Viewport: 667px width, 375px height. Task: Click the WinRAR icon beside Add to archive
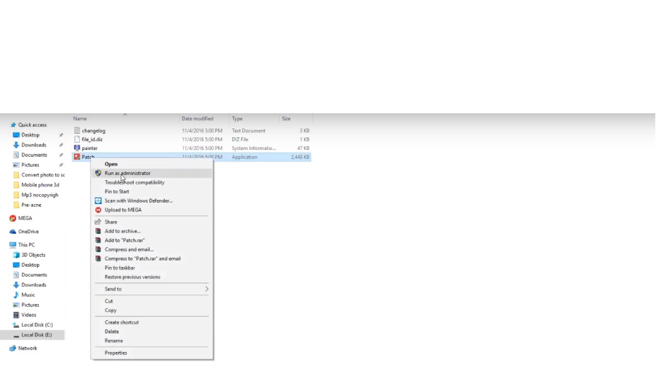coord(98,231)
